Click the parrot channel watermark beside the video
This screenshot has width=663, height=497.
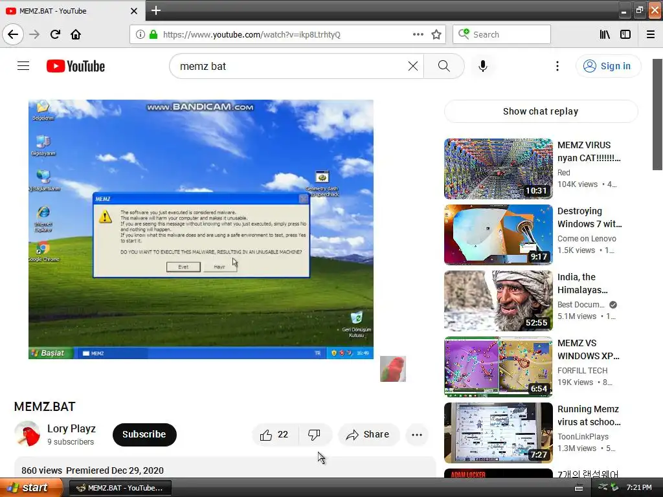click(393, 369)
